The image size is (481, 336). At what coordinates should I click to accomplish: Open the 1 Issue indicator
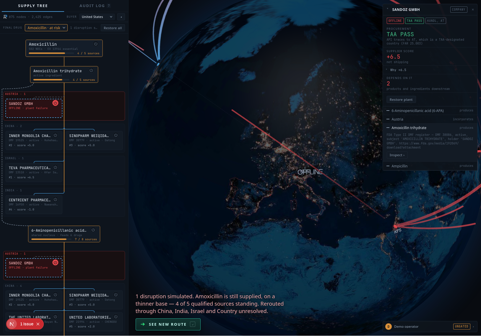[x=27, y=324]
